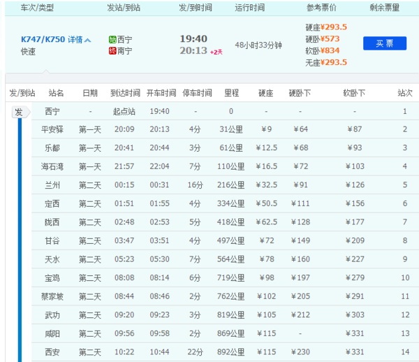Select the 定西 station row name
Image resolution: width=419 pixels, height=362 pixels.
pyautogui.click(x=52, y=204)
